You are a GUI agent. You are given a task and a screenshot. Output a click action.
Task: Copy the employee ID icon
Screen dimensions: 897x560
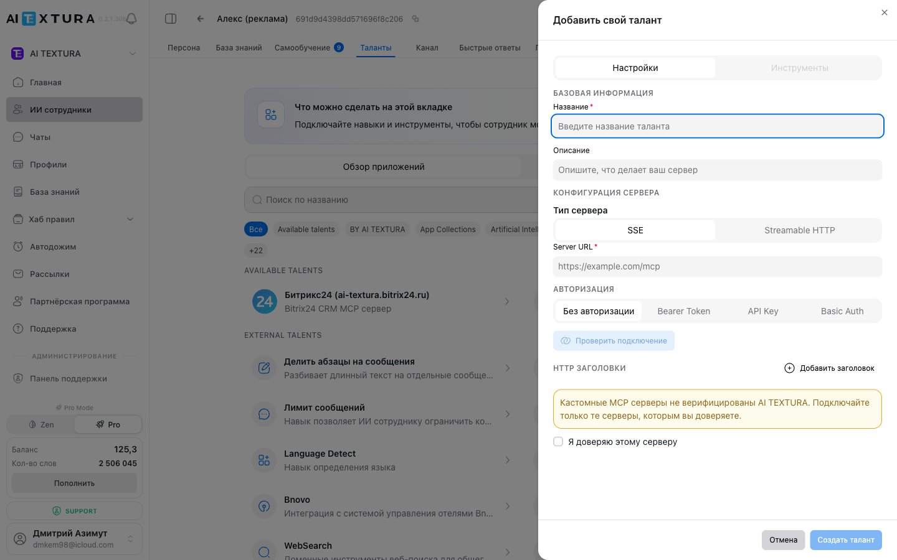tap(415, 19)
